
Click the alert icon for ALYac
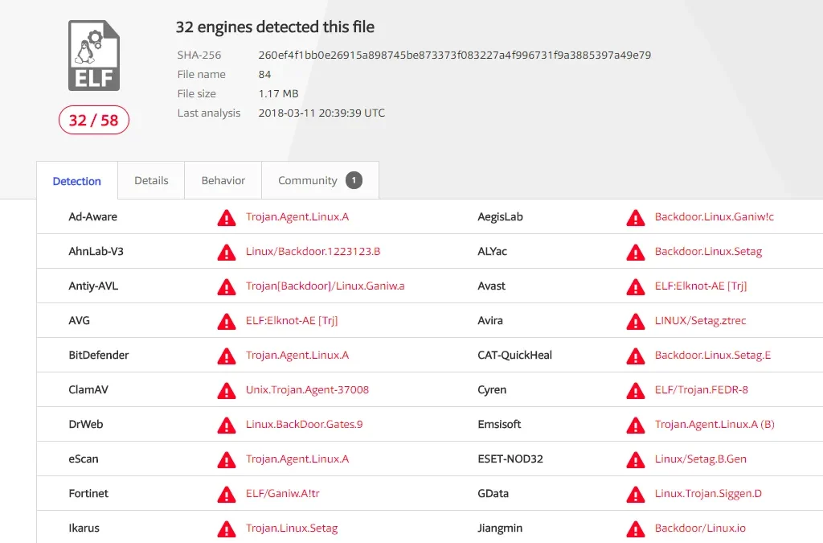tap(636, 252)
